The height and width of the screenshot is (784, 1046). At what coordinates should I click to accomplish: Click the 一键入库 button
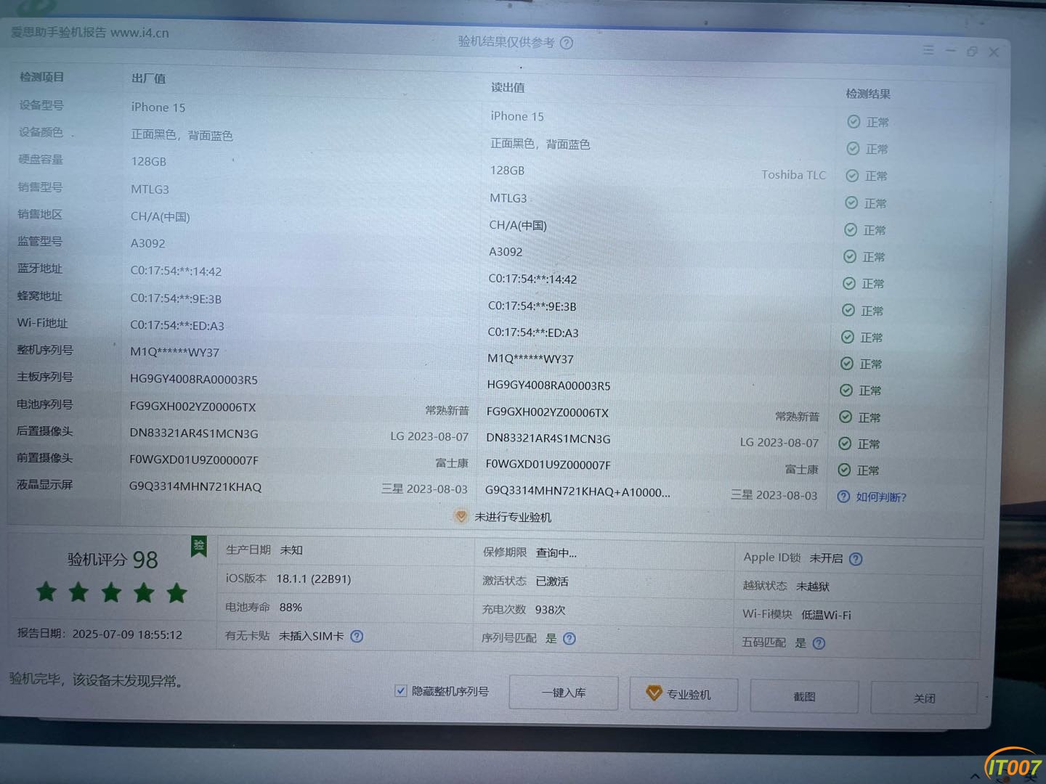pyautogui.click(x=564, y=693)
